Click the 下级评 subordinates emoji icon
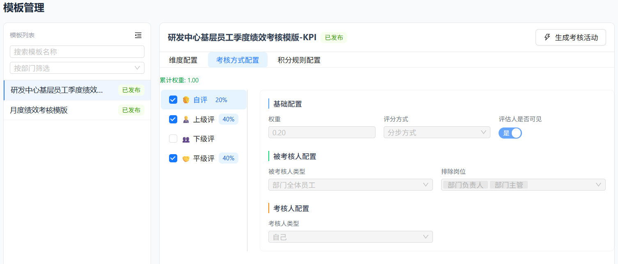Viewport: 618px width, 264px height. [186, 139]
